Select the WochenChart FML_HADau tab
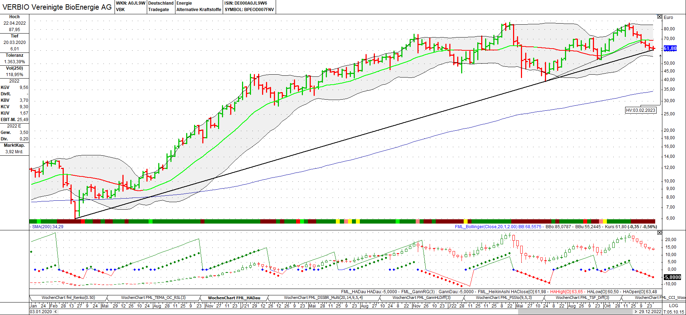The width and height of the screenshot is (686, 315). click(x=234, y=297)
